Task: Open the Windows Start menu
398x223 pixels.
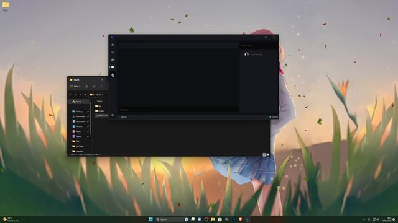Action: pyautogui.click(x=150, y=219)
